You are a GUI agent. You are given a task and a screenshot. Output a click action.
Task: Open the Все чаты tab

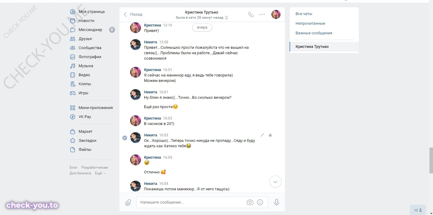304,14
